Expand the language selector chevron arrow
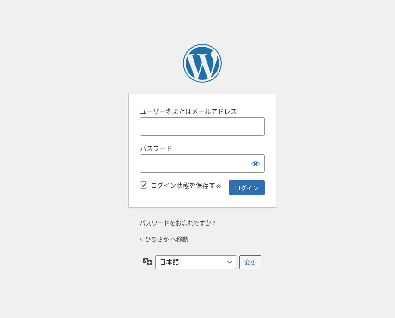Image resolution: width=395 pixels, height=318 pixels. click(x=230, y=262)
